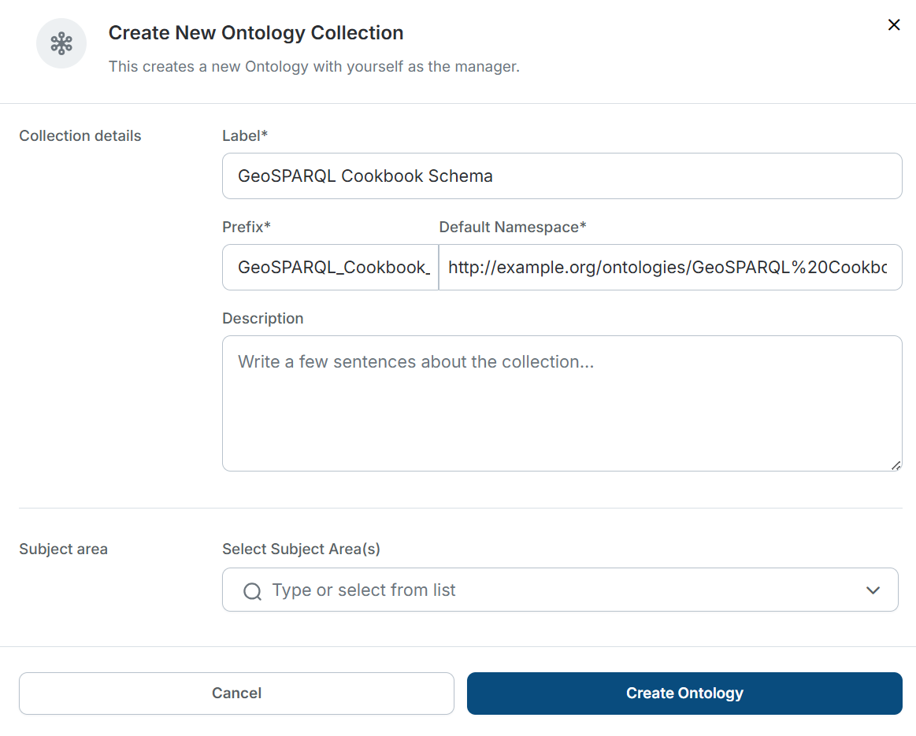Select the search icon inside Subject Area field
916x736 pixels.
pyautogui.click(x=252, y=590)
